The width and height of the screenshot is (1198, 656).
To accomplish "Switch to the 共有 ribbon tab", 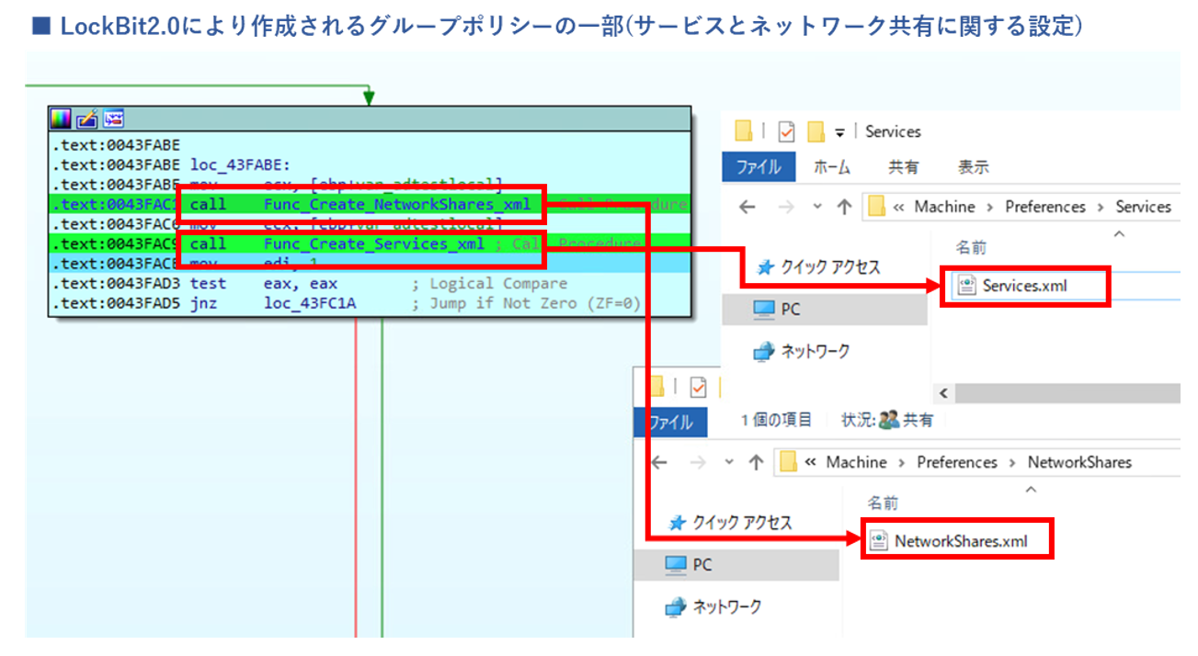I will click(903, 167).
